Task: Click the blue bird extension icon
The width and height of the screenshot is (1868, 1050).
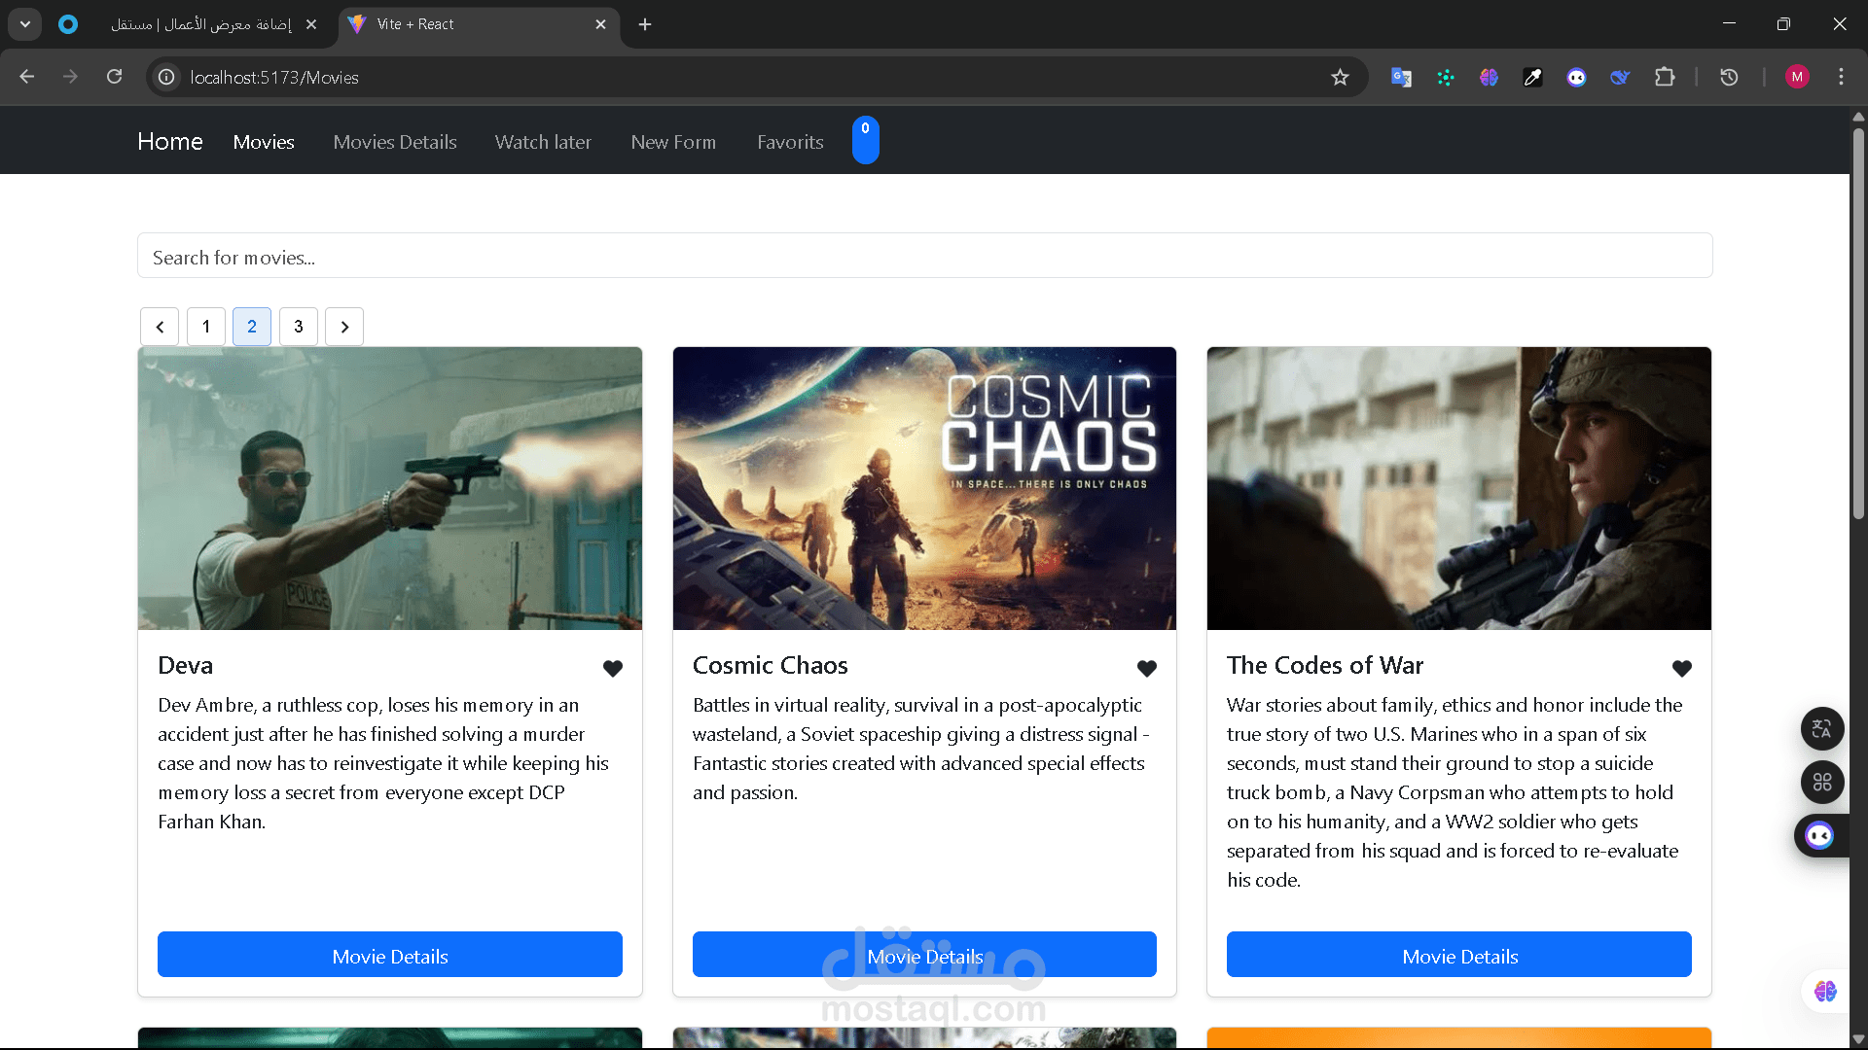Action: click(x=1620, y=77)
